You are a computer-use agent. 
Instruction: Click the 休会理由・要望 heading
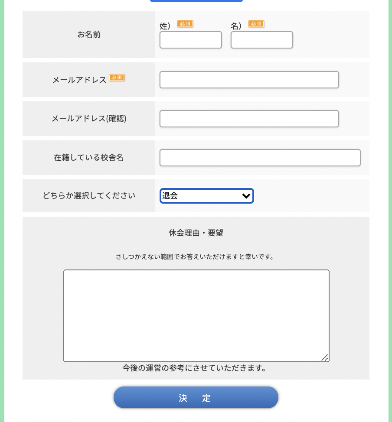click(196, 233)
